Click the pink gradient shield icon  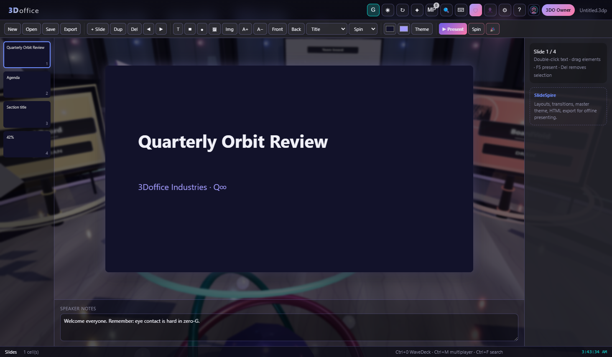tap(476, 10)
